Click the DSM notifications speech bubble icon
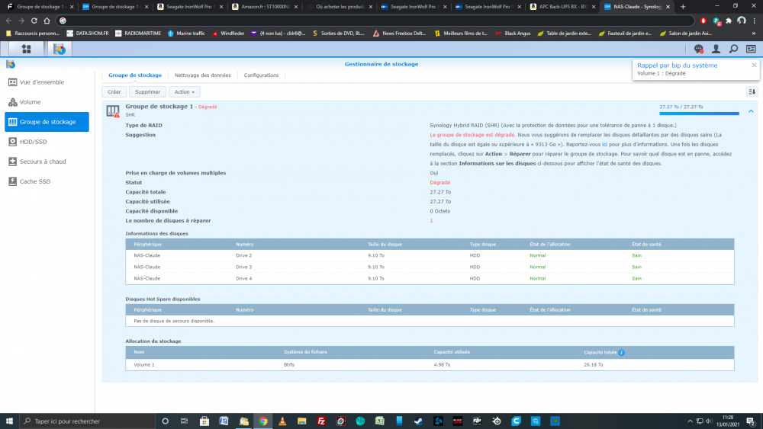763x429 pixels. [697, 49]
